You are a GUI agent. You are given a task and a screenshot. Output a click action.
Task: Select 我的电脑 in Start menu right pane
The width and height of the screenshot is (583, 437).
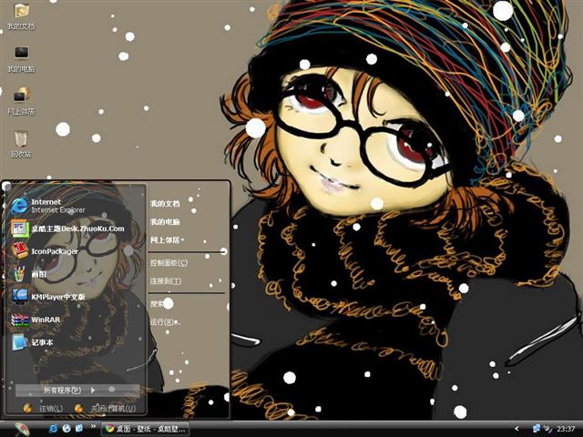165,222
